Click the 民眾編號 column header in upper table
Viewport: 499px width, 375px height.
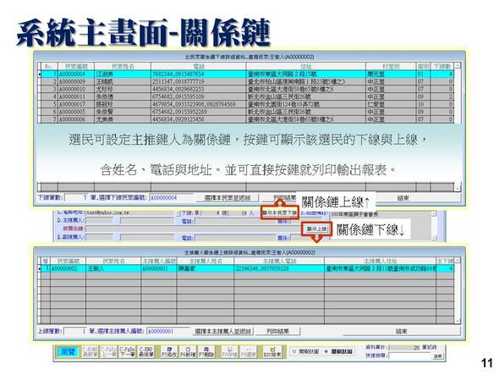(76, 66)
